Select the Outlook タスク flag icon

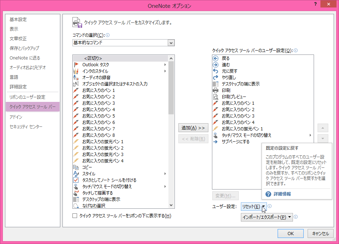pyautogui.click(x=76, y=64)
